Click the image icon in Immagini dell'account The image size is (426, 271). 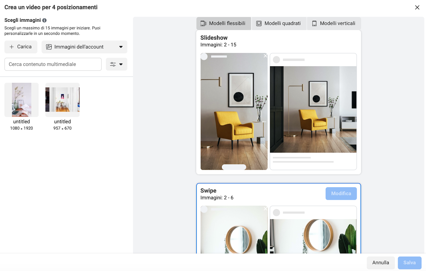point(49,47)
